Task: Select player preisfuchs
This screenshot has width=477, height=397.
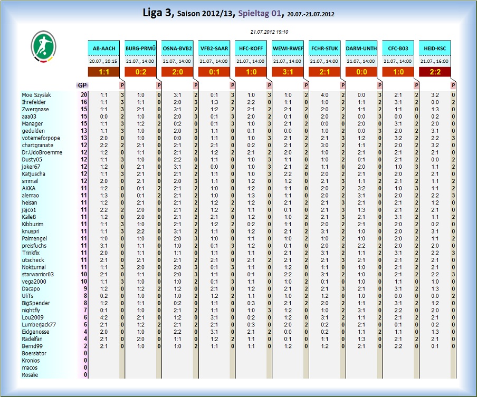Action: pyautogui.click(x=34, y=246)
